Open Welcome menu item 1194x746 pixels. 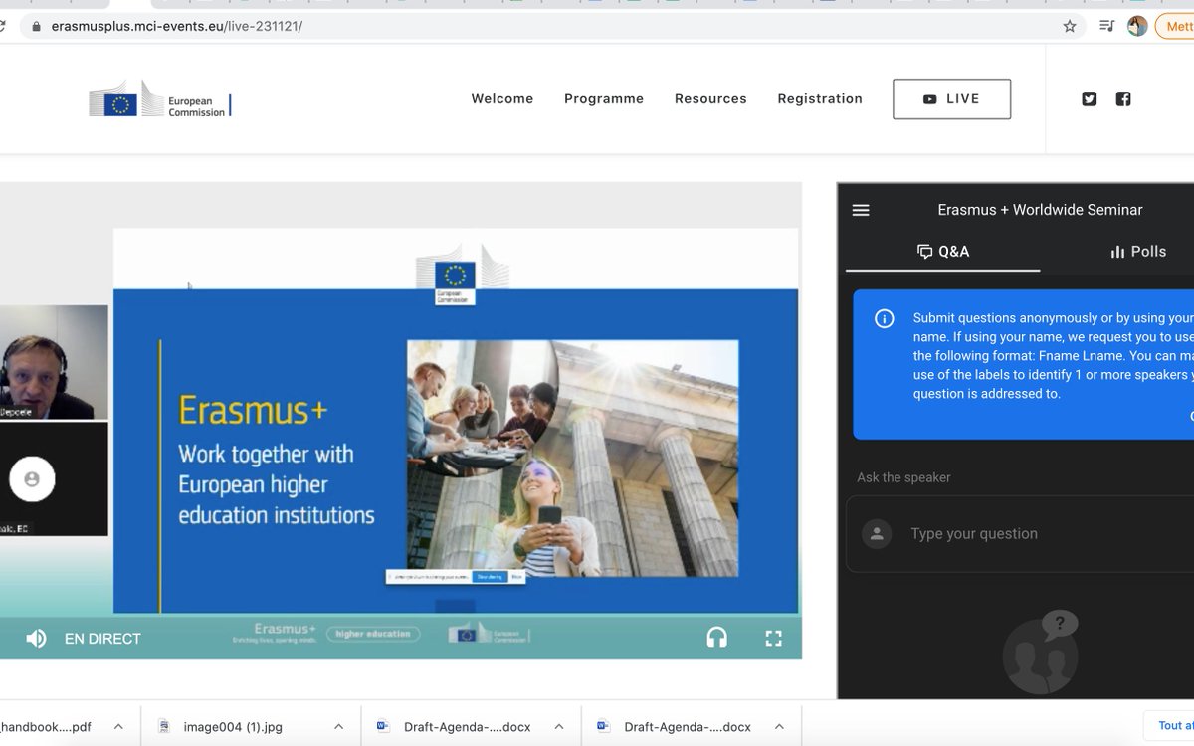[502, 98]
